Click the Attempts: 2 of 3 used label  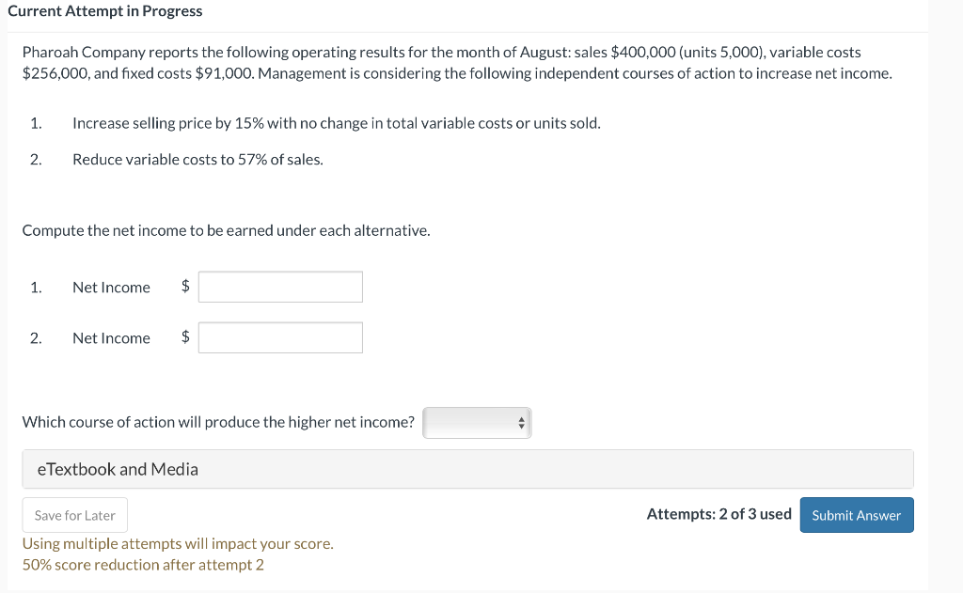718,514
